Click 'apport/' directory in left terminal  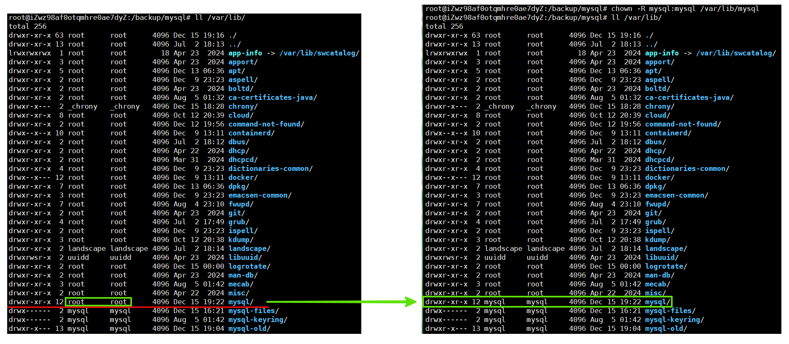[243, 62]
